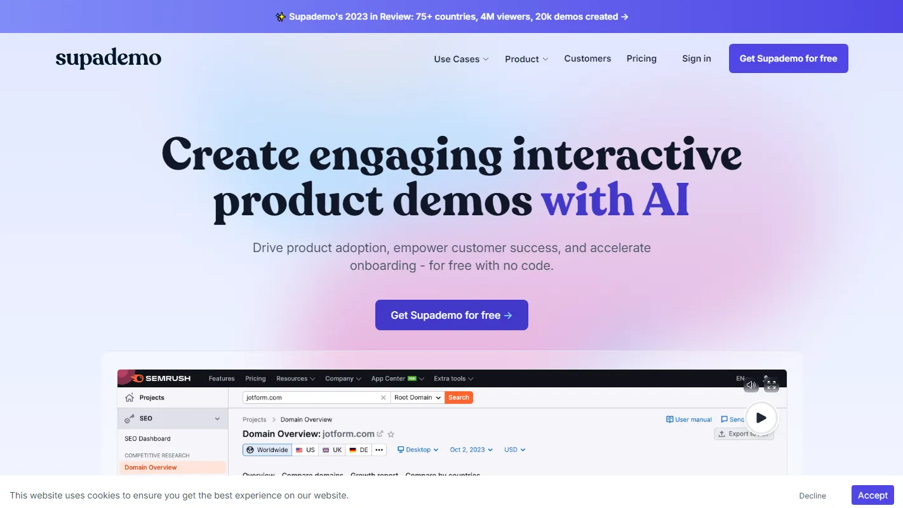Screen dimensions: 903x508
Task: Switch to US traffic data
Action: point(305,450)
